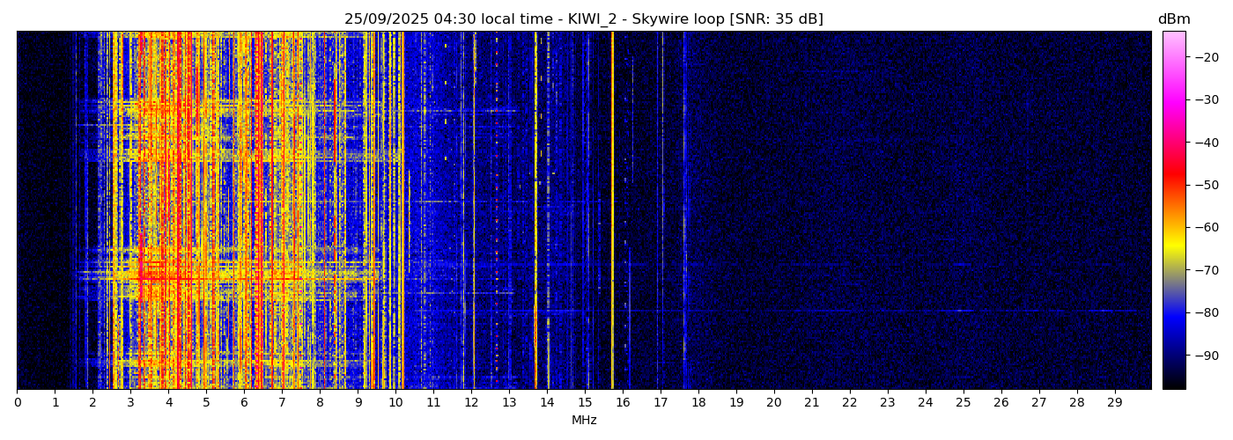
Task: Click the spectrogram title text
Action: click(x=583, y=19)
